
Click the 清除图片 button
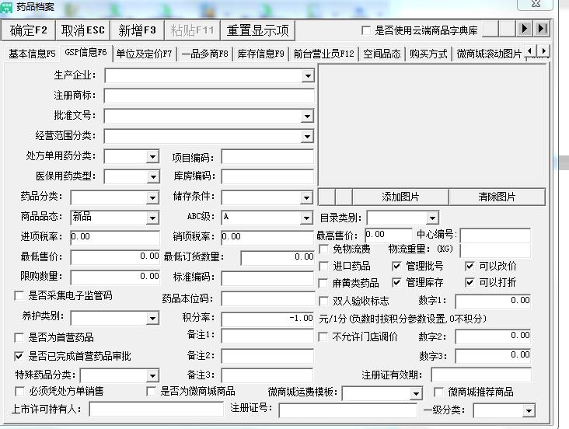(497, 197)
